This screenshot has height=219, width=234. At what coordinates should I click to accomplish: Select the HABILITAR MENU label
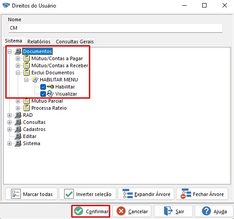pos(59,80)
